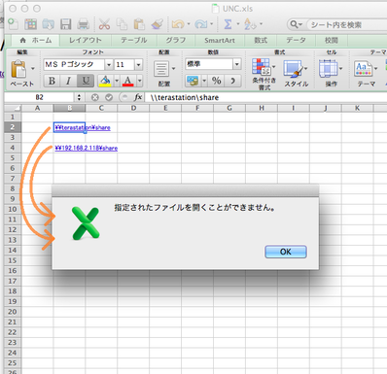The width and height of the screenshot is (387, 374).
Task: Open the ¥¥192.168.2.118¥share hyperlink
Action: point(87,148)
